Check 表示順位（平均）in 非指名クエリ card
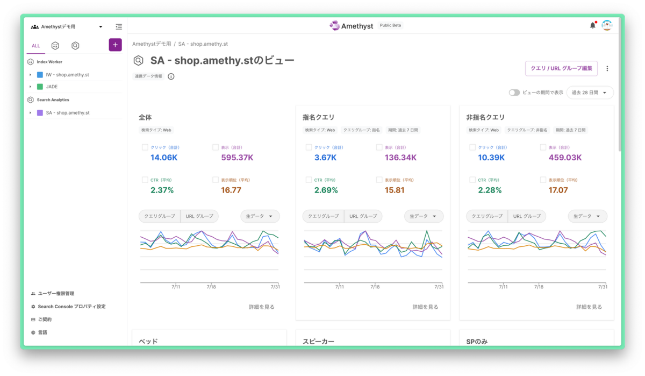 (543, 180)
